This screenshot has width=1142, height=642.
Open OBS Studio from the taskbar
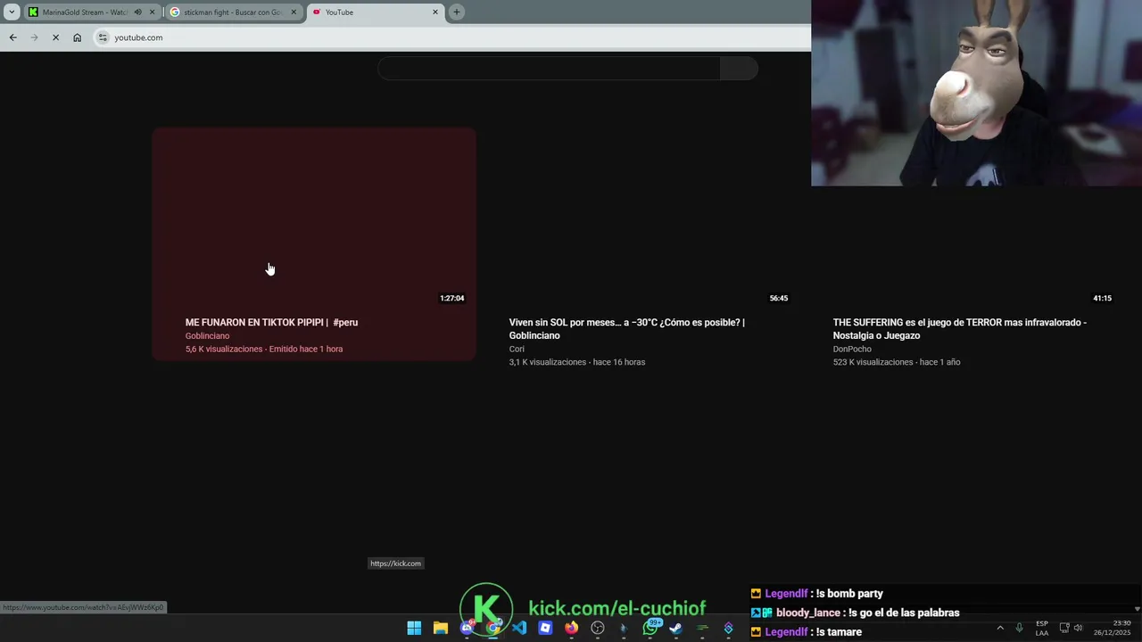pyautogui.click(x=598, y=628)
